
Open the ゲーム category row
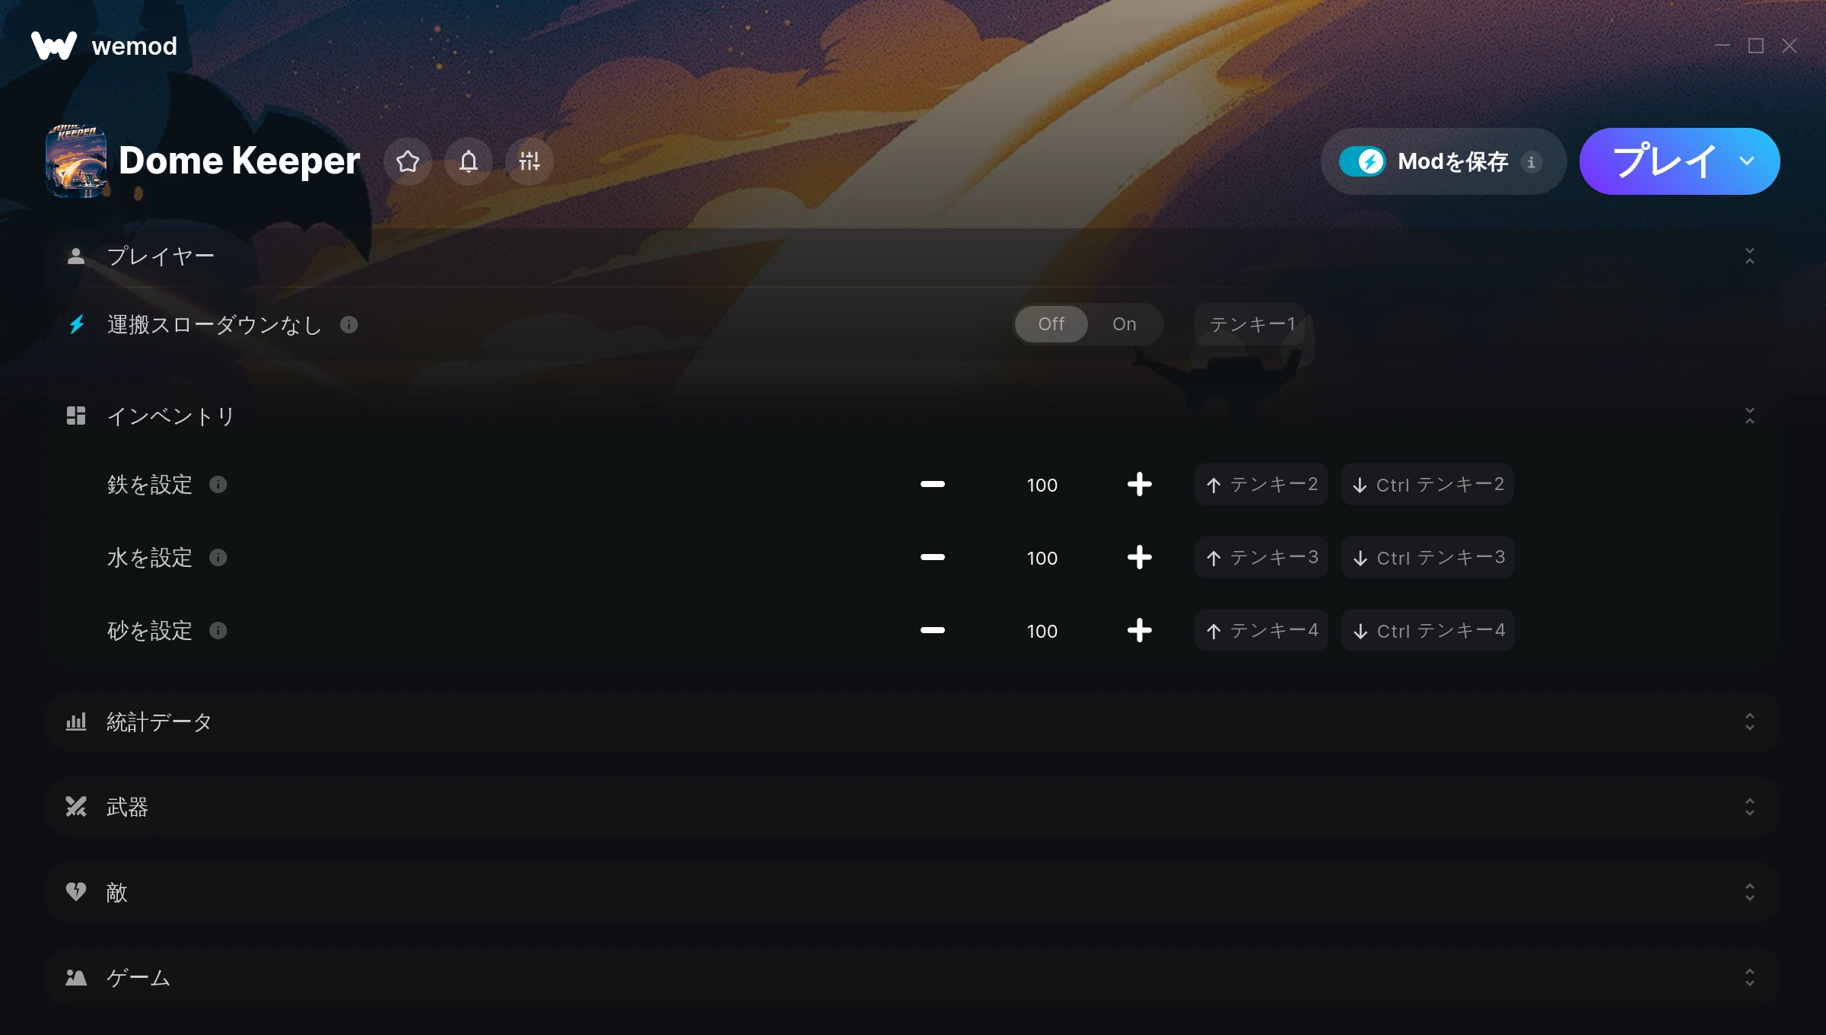pos(913,978)
